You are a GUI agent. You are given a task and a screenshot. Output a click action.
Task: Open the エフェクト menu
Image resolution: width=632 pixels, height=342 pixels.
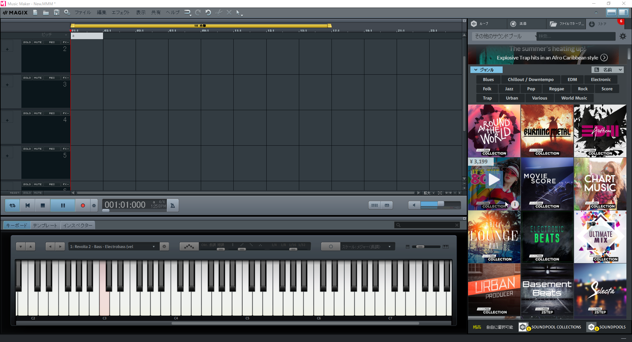(120, 12)
